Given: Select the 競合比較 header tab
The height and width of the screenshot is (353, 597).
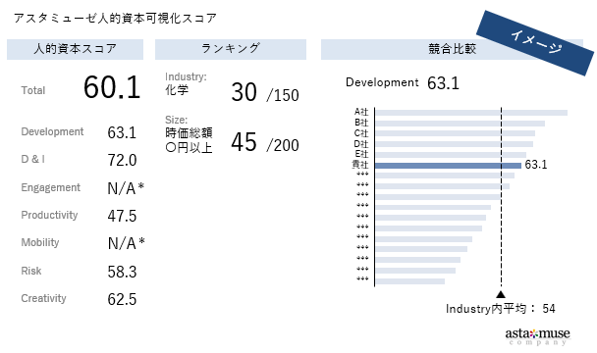Looking at the screenshot, I should point(452,49).
